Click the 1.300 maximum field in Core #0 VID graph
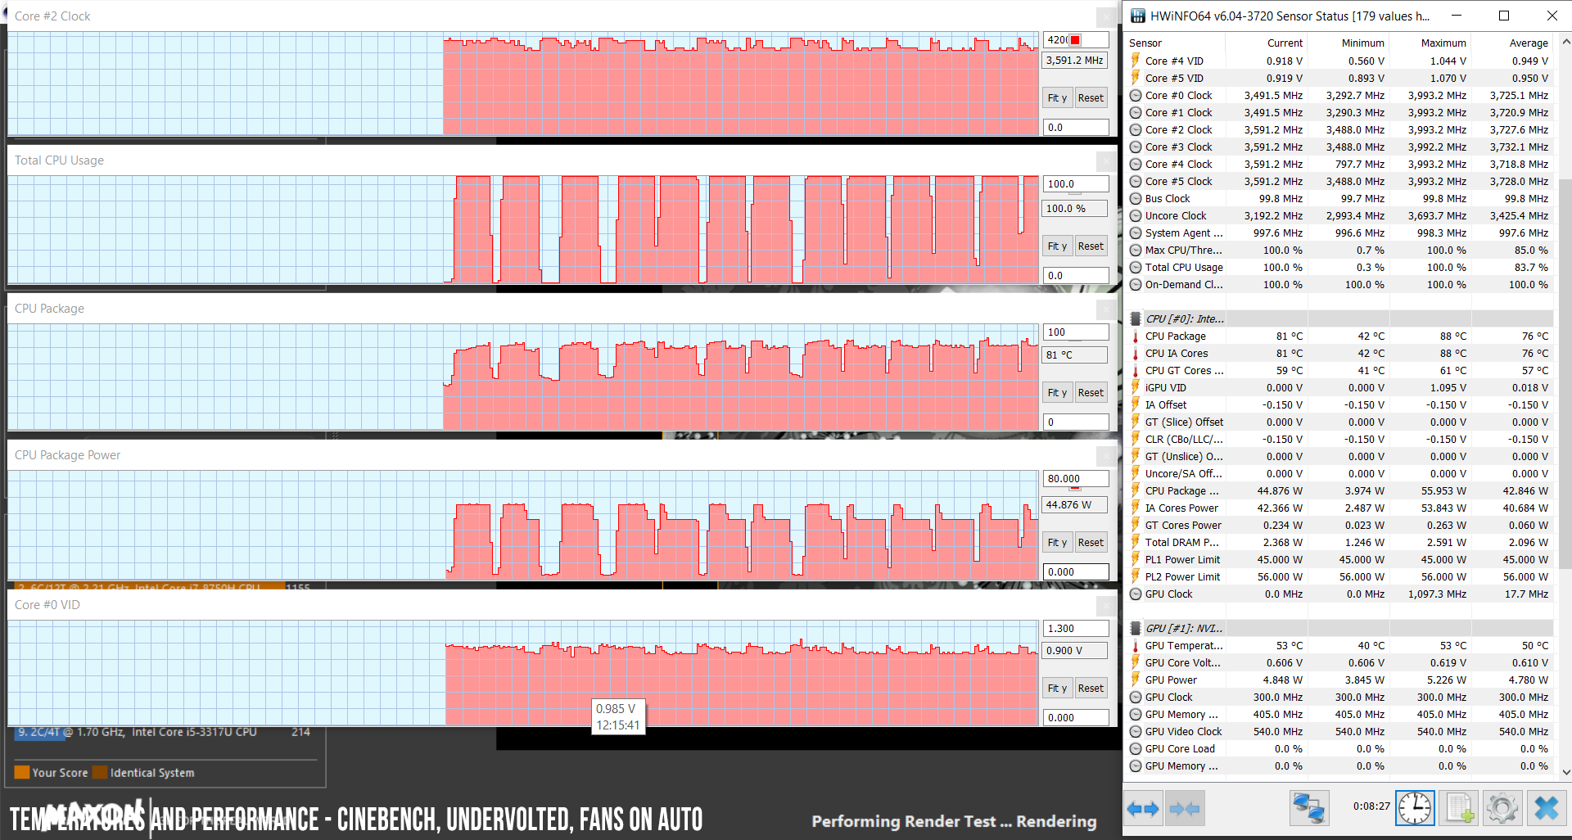 pyautogui.click(x=1075, y=629)
